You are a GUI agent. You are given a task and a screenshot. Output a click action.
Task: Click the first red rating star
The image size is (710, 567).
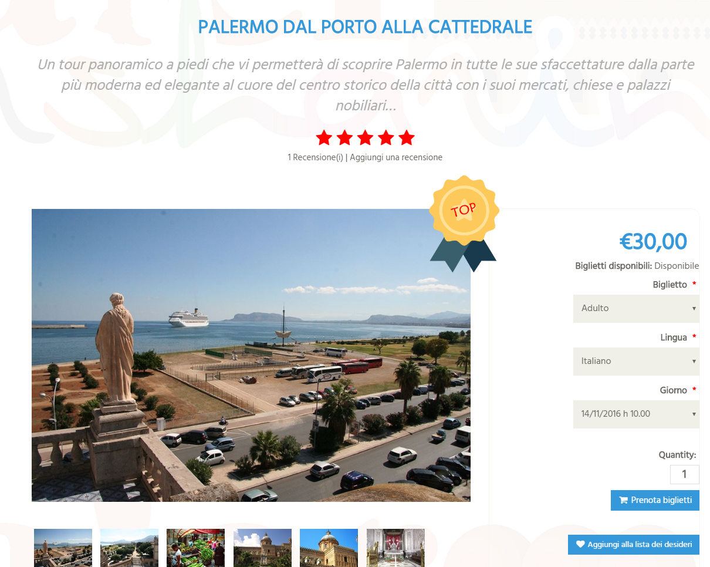point(324,138)
